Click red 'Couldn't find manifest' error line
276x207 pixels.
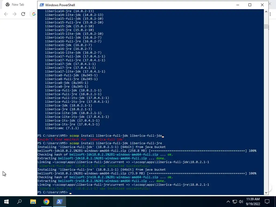(82, 139)
